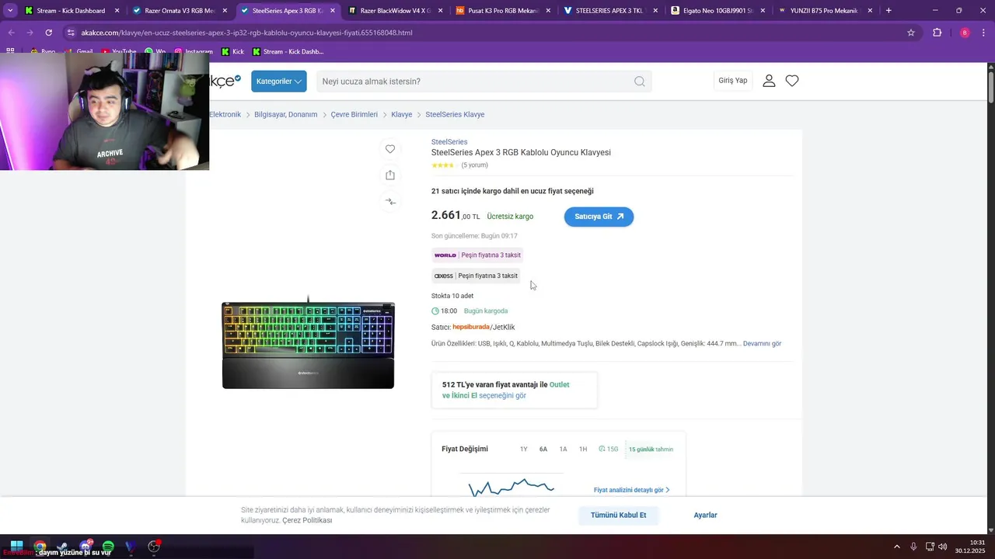Click the compare product icon
The height and width of the screenshot is (559, 995).
pyautogui.click(x=390, y=202)
